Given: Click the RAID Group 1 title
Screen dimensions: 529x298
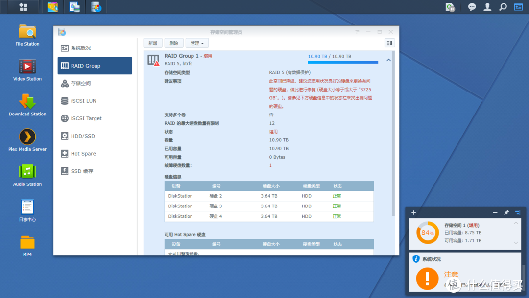Looking at the screenshot, I should tap(181, 56).
